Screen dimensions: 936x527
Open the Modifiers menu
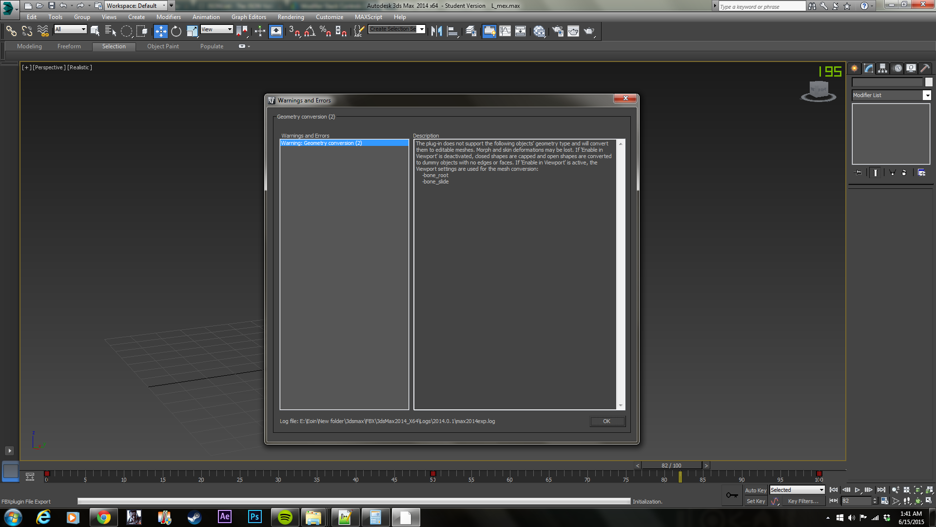[x=169, y=17]
